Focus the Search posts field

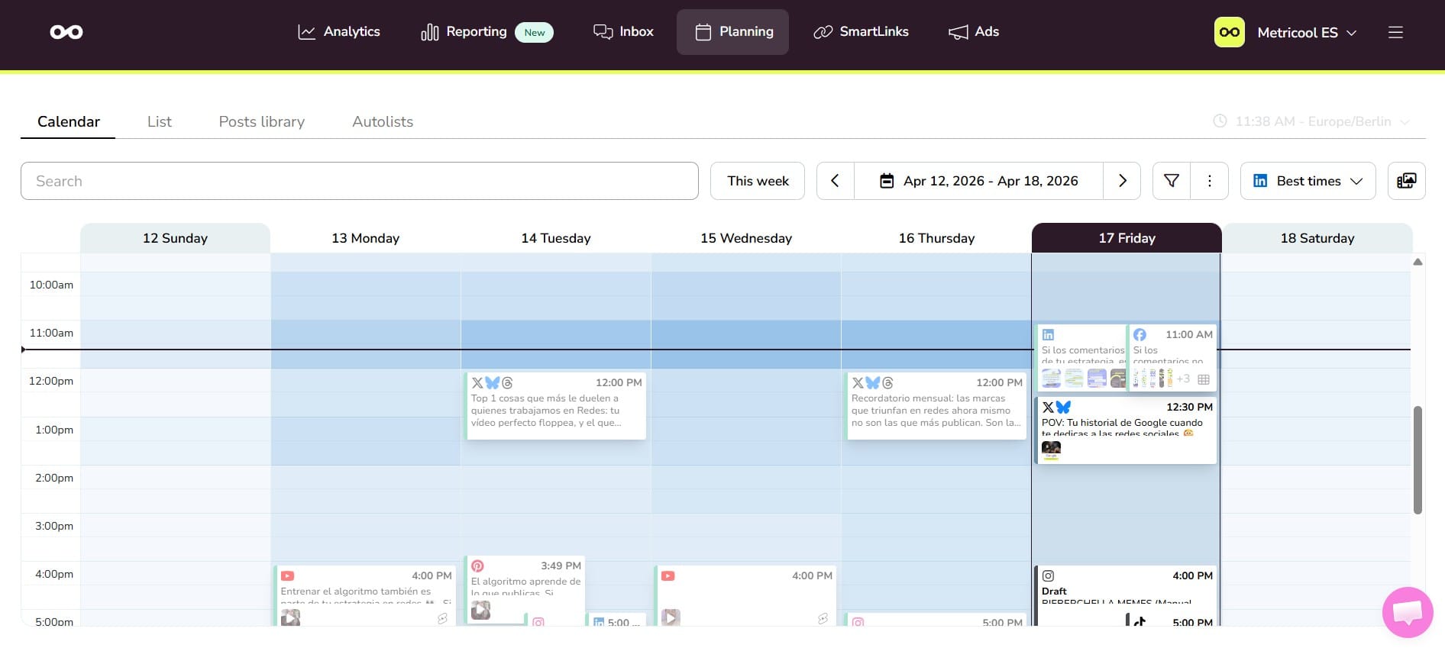360,181
